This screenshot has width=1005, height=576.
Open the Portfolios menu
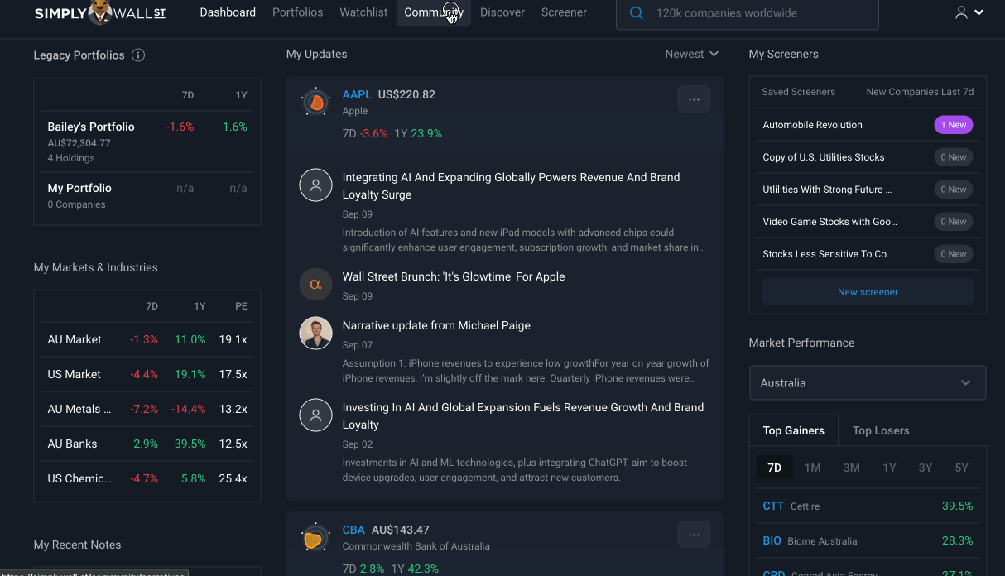coord(297,12)
